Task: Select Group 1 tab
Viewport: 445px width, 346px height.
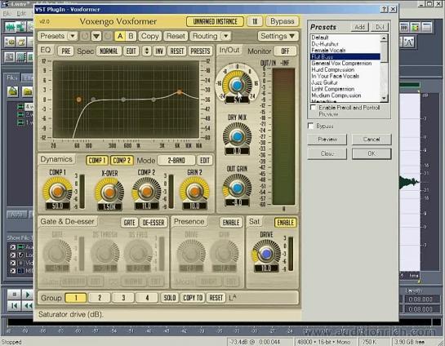Action: tap(76, 298)
